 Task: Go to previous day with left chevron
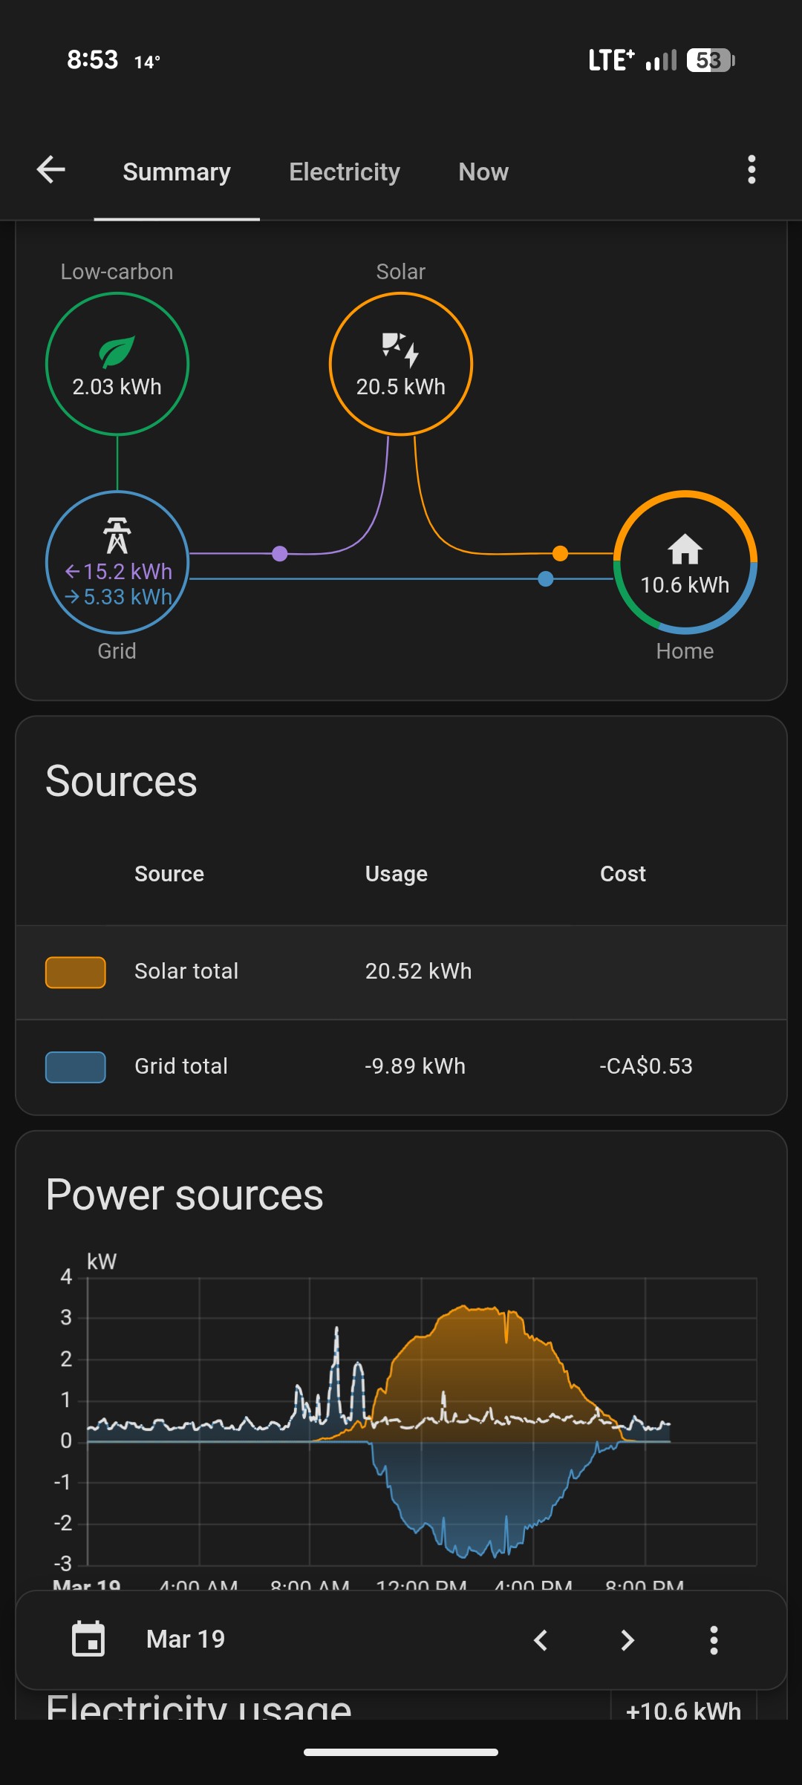click(541, 1639)
